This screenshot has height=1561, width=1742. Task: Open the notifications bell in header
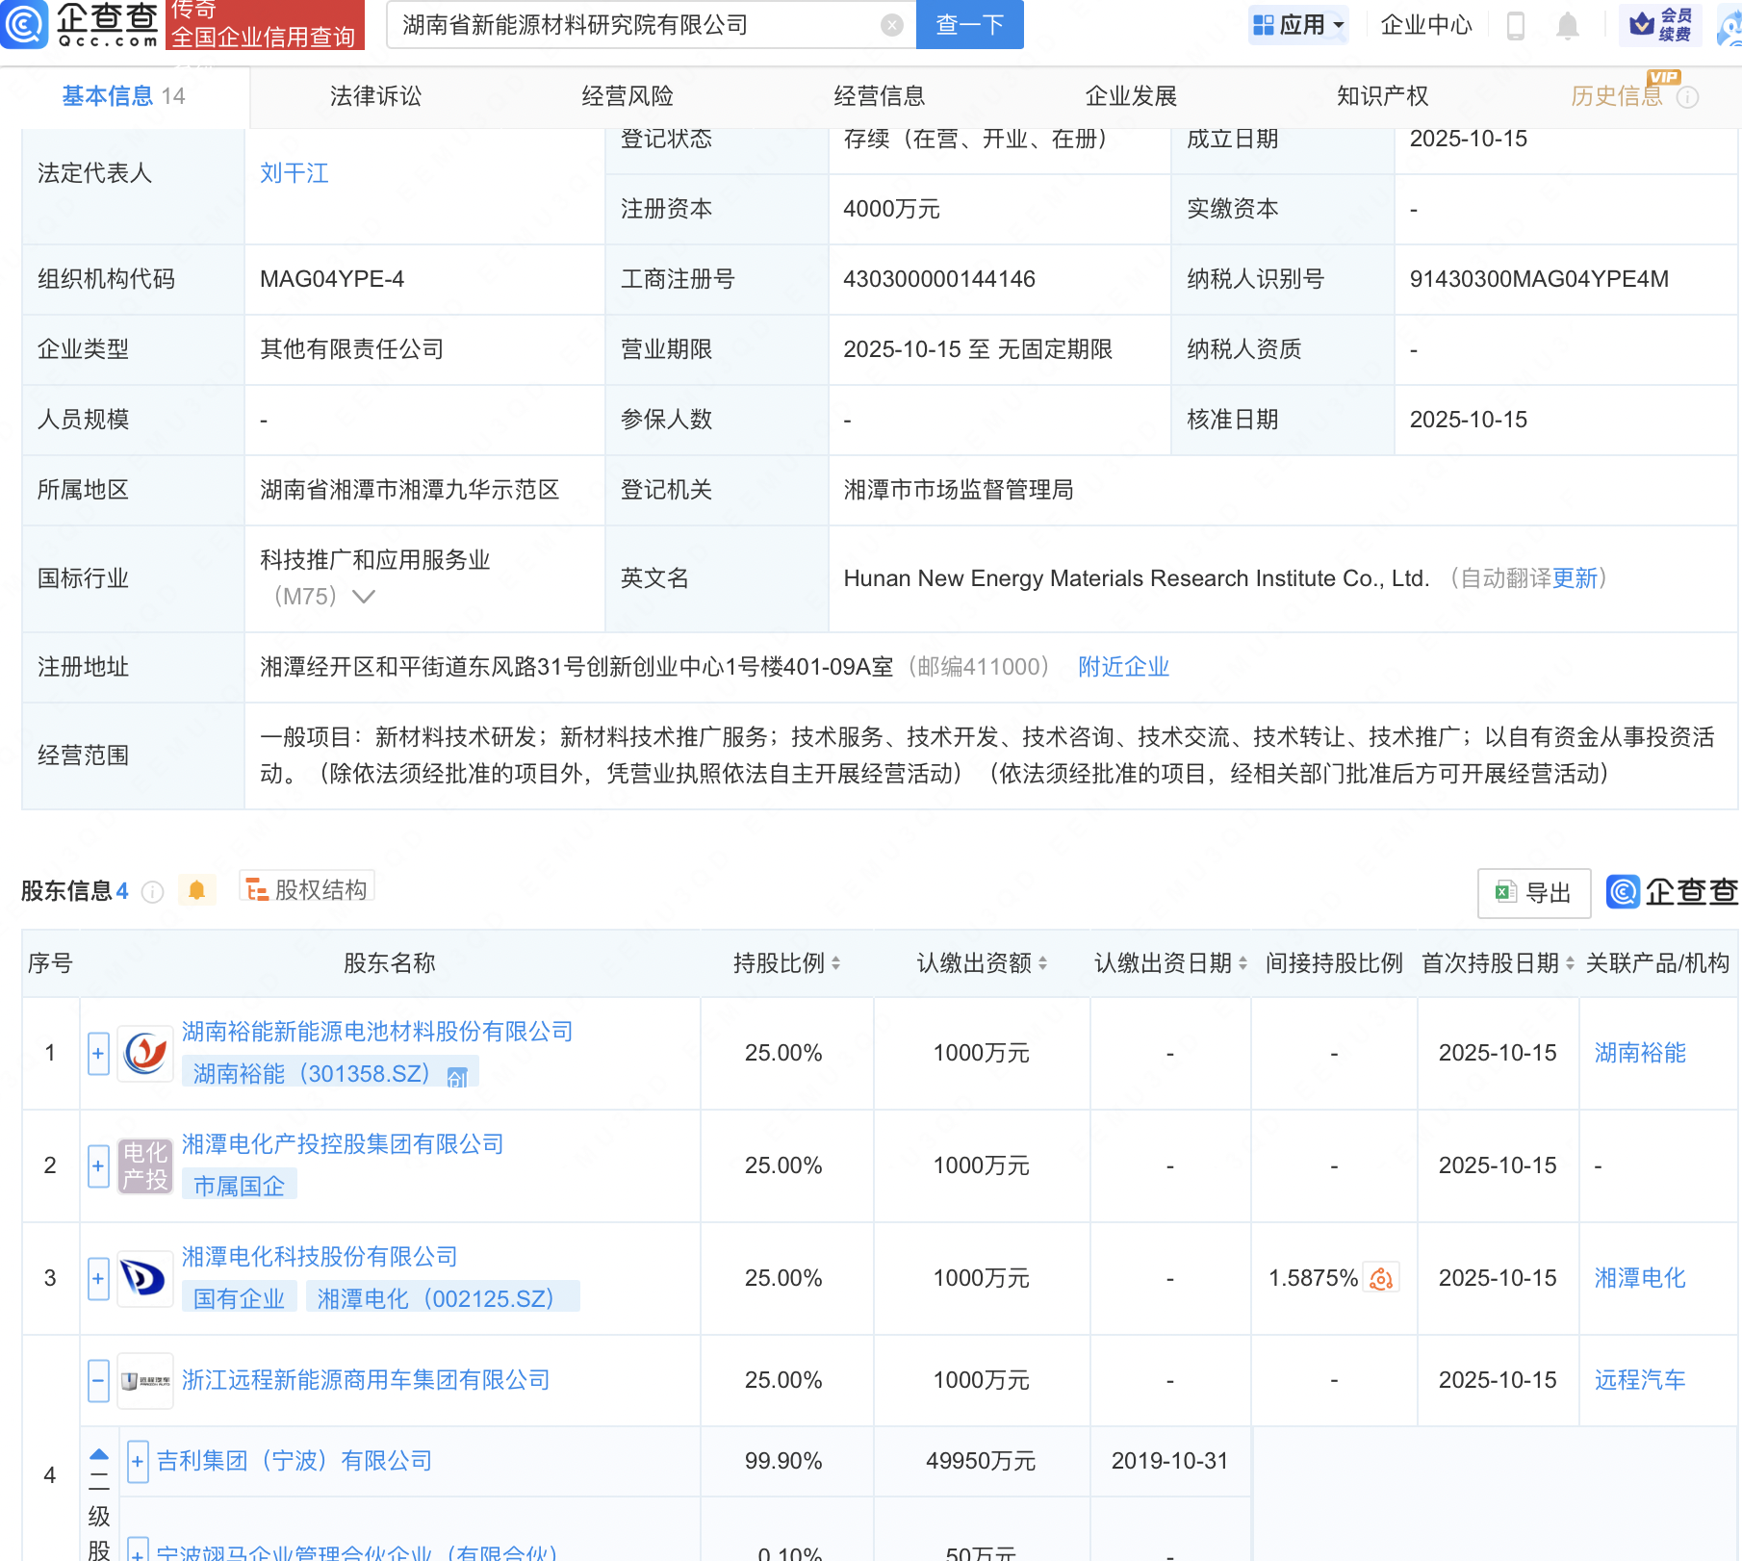coord(1567,26)
